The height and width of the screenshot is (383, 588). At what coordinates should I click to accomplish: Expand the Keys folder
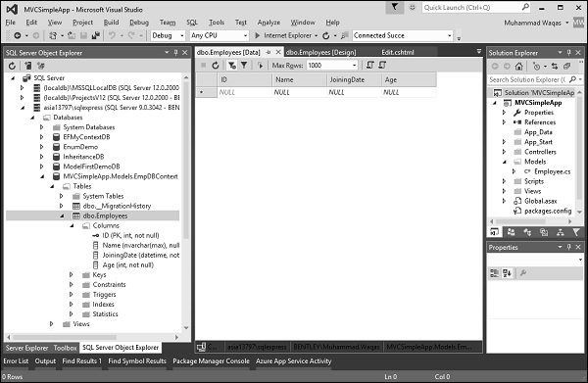(72, 275)
